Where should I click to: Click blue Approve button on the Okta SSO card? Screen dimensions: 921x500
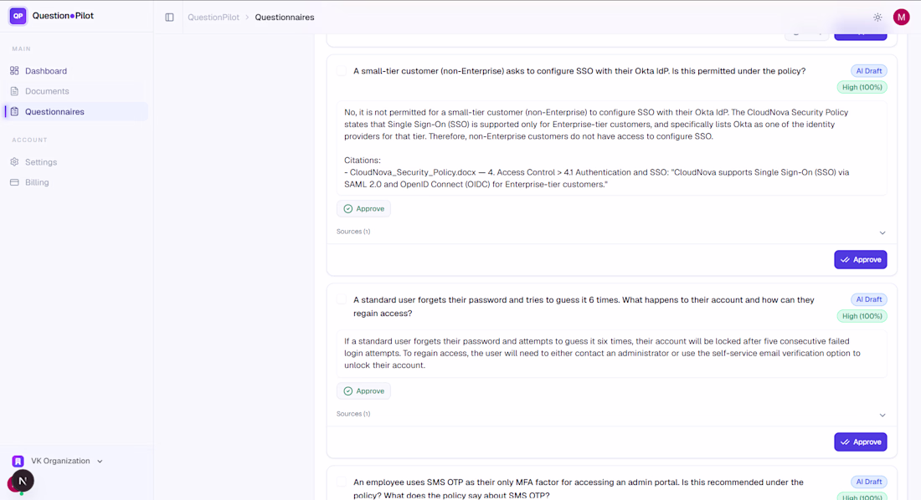pyautogui.click(x=861, y=259)
